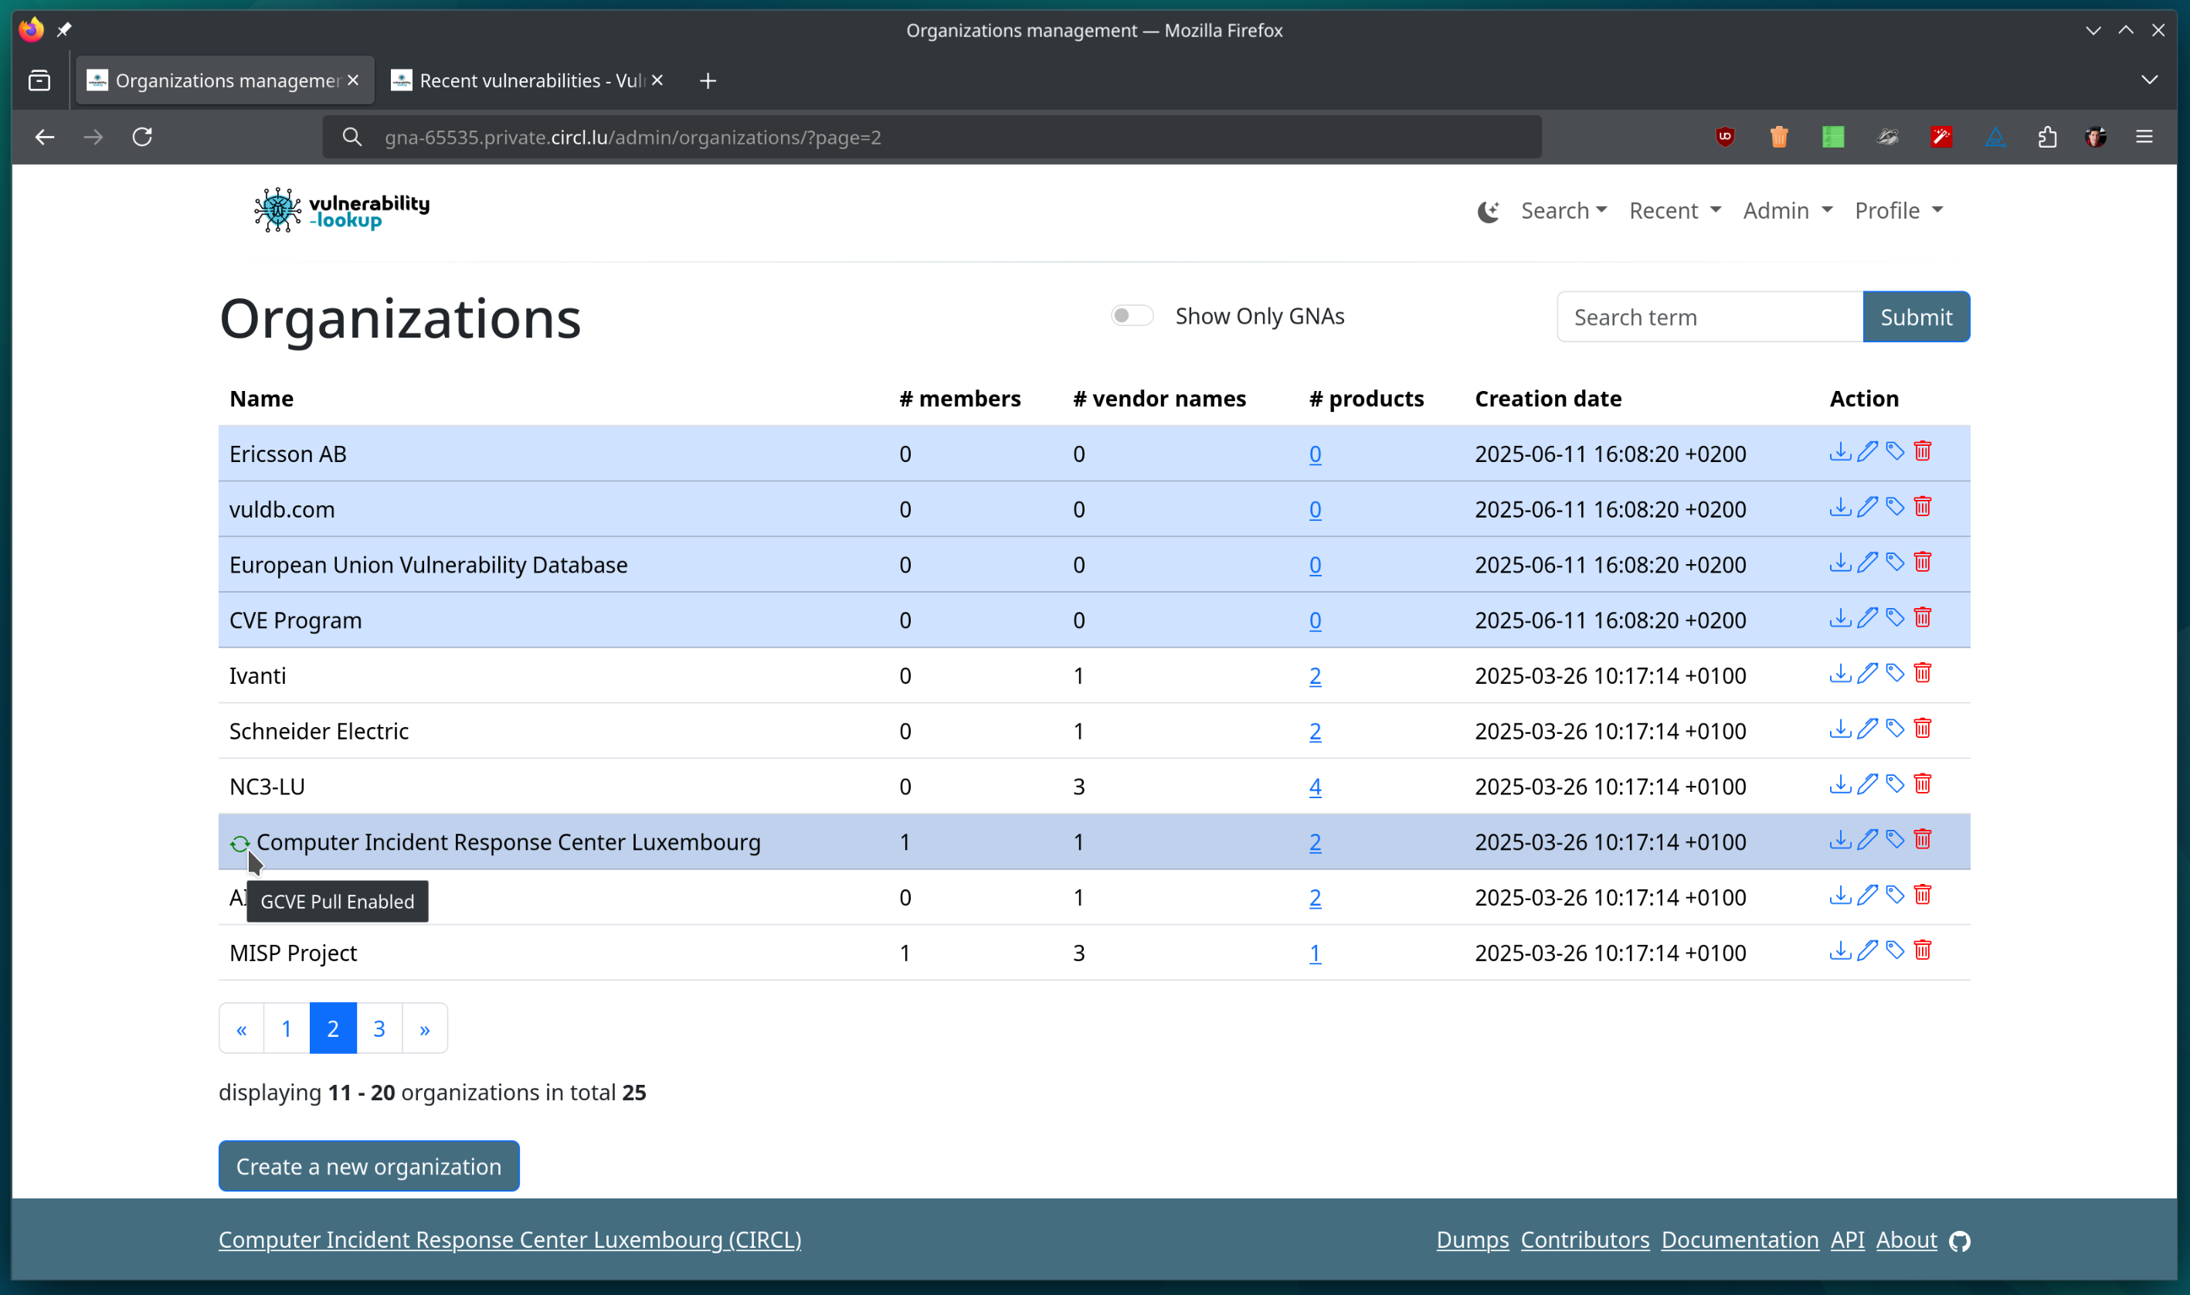Delete Computer Incident Response Center Luxembourg trash icon
Image resolution: width=2190 pixels, height=1295 pixels.
(1922, 839)
